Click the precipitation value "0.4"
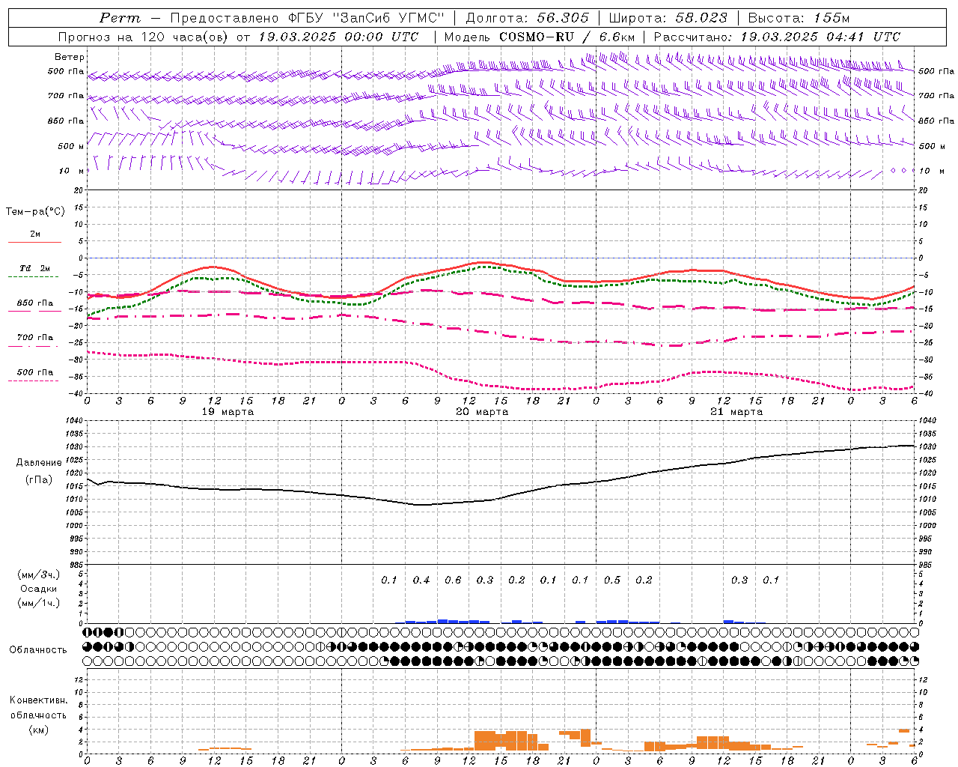 coord(421,580)
